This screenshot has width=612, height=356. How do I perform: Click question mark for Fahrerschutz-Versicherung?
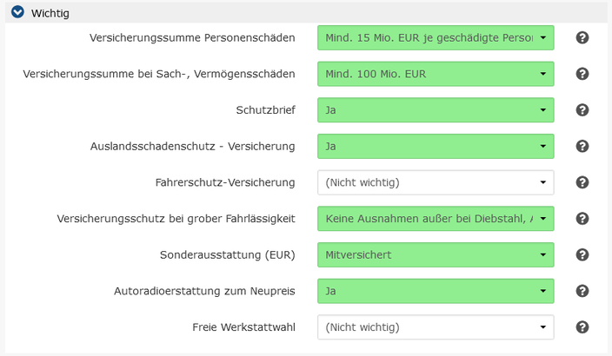coord(582,182)
